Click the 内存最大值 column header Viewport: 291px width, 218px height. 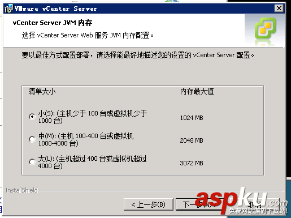click(x=197, y=92)
